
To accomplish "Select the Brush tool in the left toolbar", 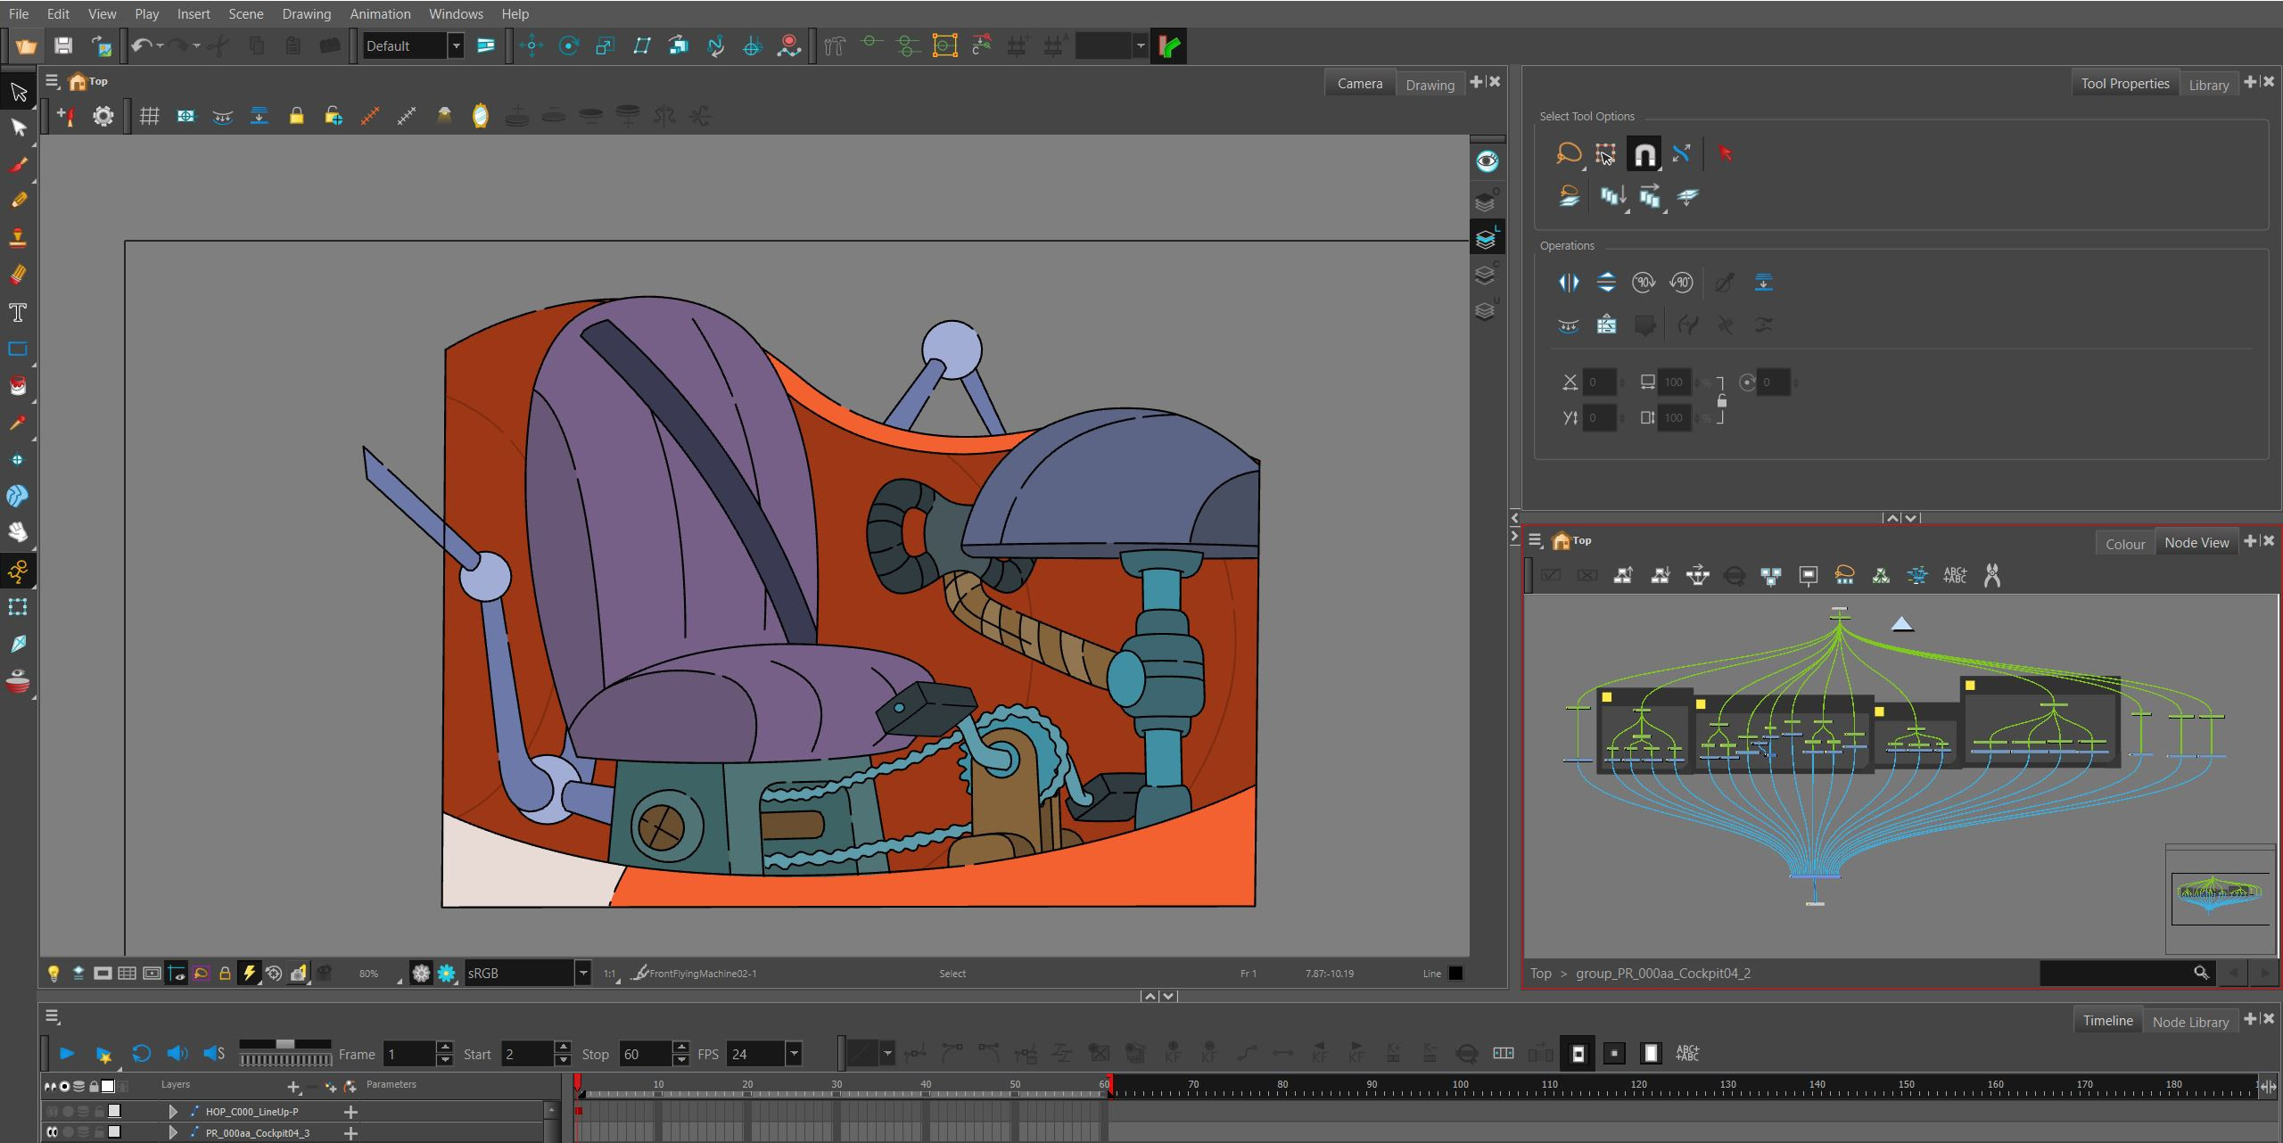I will 18,164.
